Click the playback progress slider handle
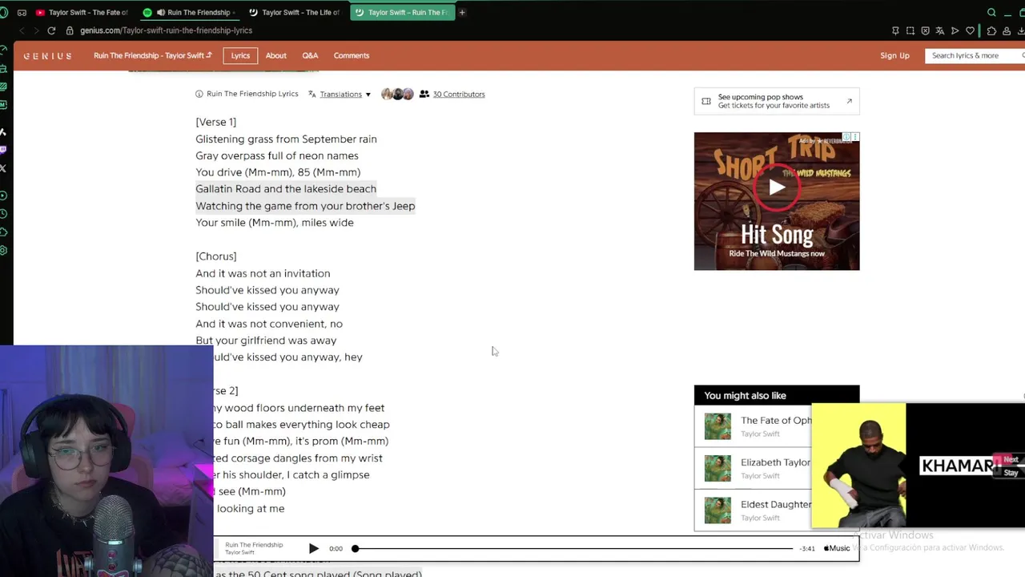Image resolution: width=1025 pixels, height=577 pixels. pos(355,548)
